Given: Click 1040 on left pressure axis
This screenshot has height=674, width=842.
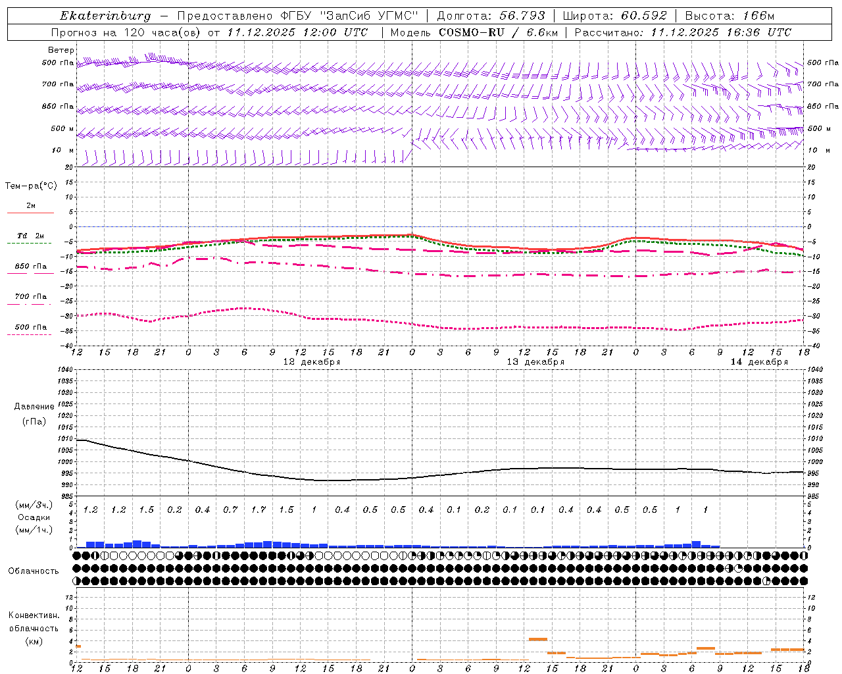Looking at the screenshot, I should pyautogui.click(x=64, y=369).
